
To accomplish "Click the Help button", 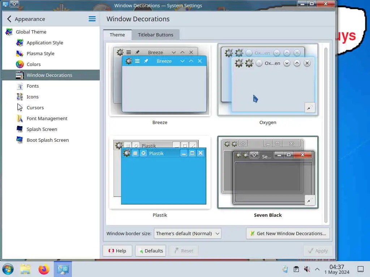I will click(117, 251).
